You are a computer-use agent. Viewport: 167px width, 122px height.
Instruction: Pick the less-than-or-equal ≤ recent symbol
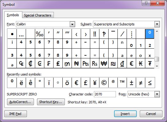pos(150,83)
